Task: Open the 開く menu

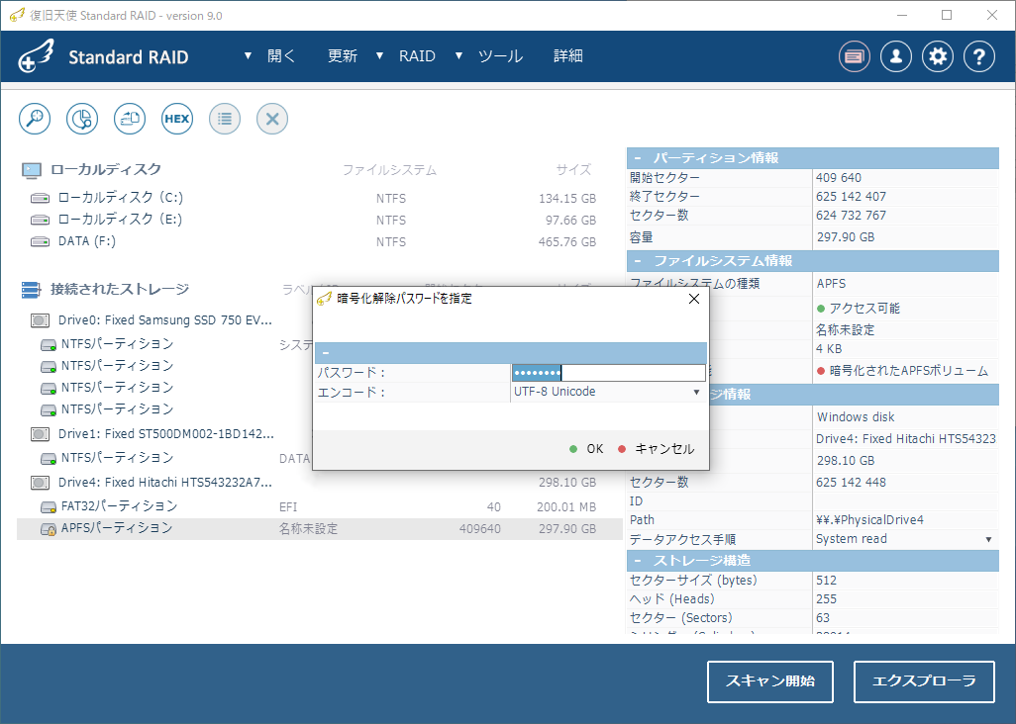Action: (x=281, y=56)
